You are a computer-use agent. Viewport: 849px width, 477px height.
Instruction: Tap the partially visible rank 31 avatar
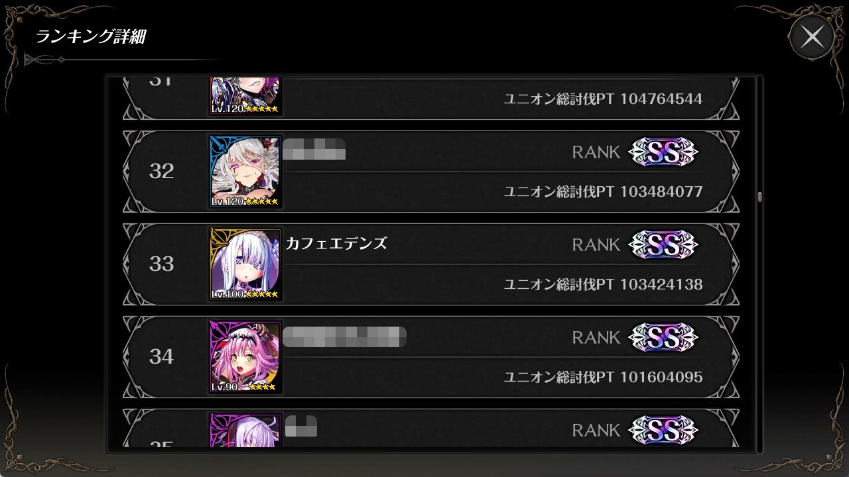pos(245,97)
